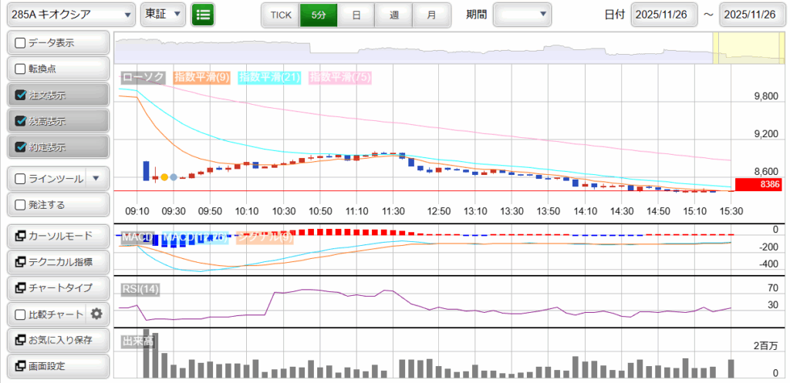Screen dimensions: 790x383
Task: Select the 週 weekly interval tab
Action: pyautogui.click(x=394, y=15)
